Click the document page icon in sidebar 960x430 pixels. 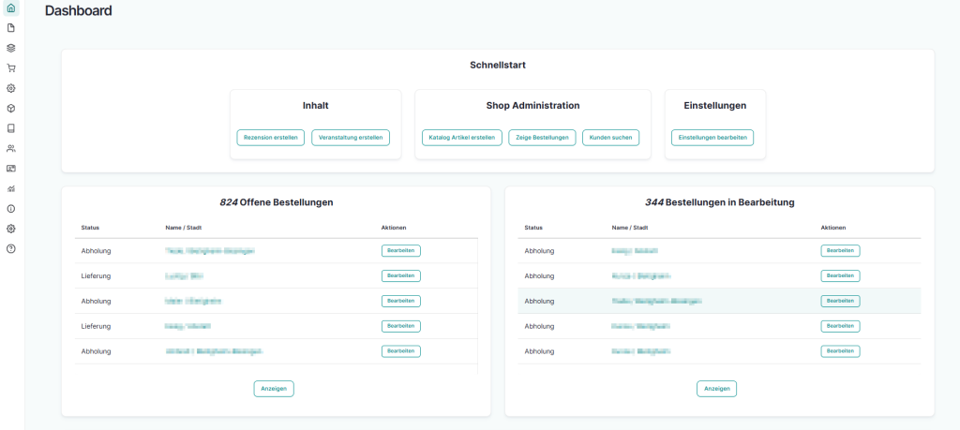click(11, 28)
